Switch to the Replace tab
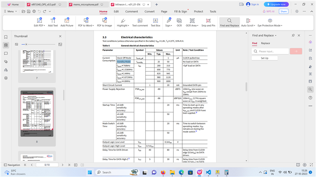The height and width of the screenshot is (177, 316). (266, 43)
